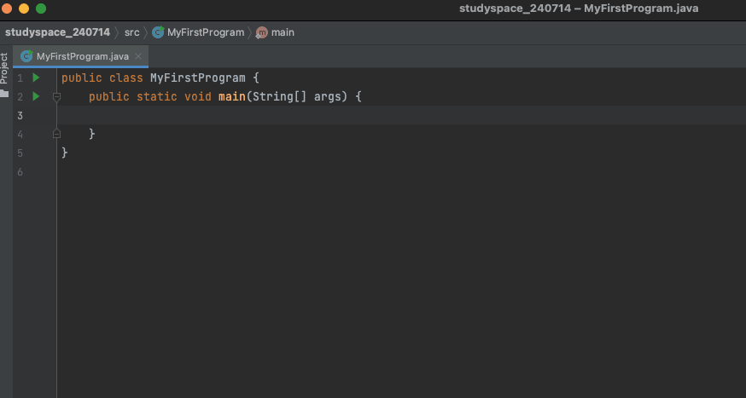Viewport: 746px width, 398px height.
Task: Click the fold end marker on line 4
Action: pos(56,134)
